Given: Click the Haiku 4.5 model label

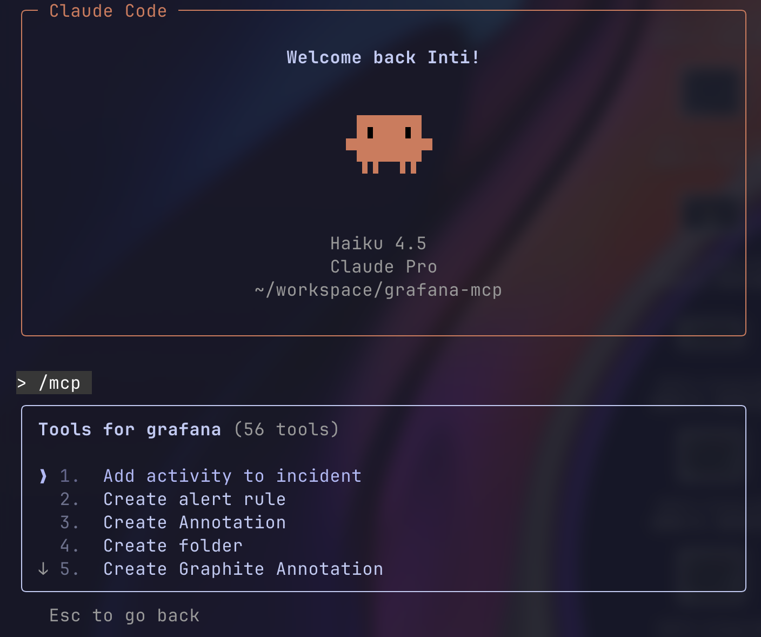Looking at the screenshot, I should click(x=378, y=243).
